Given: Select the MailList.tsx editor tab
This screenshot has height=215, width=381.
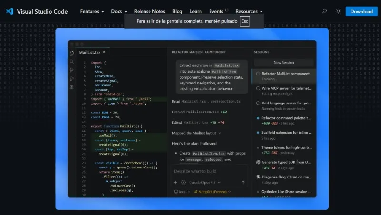Looking at the screenshot, I should pos(92,52).
